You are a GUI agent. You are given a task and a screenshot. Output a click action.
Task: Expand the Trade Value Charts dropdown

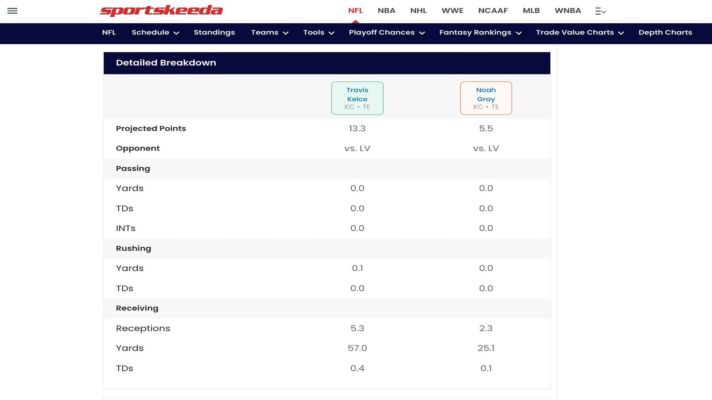(580, 33)
